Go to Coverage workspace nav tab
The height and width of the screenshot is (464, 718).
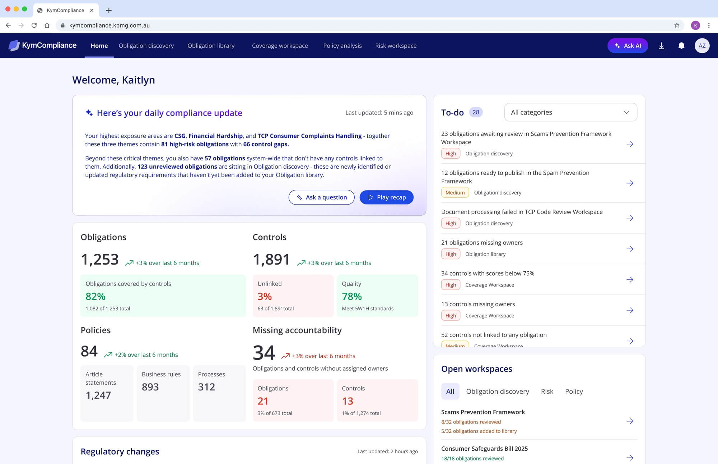coord(280,46)
